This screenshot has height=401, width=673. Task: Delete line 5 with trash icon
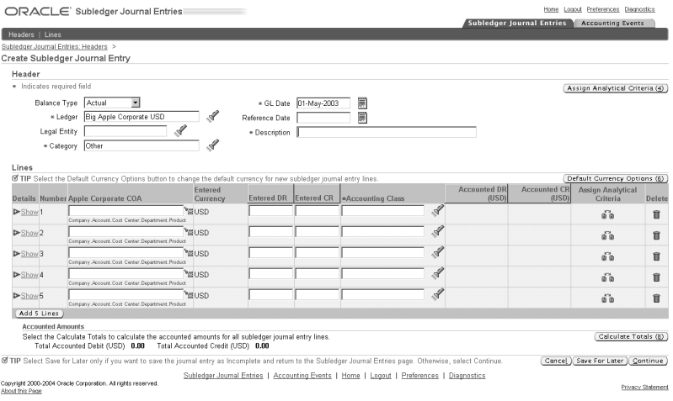pos(656,298)
